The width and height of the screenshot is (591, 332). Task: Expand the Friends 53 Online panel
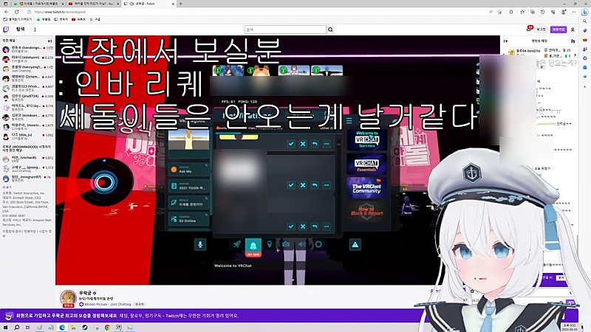pos(188,219)
